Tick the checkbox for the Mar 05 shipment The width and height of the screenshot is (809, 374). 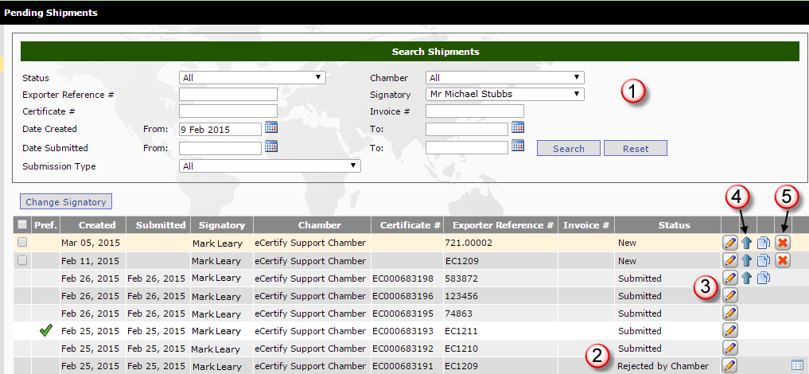[22, 243]
